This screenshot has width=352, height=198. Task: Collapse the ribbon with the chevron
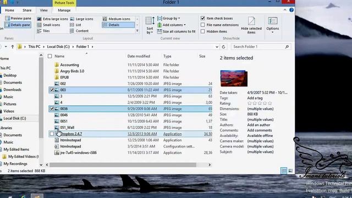coord(285,10)
